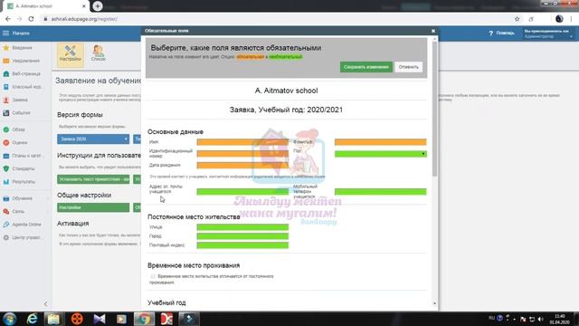Go back in browser history
579x326 pixels.
(8, 19)
